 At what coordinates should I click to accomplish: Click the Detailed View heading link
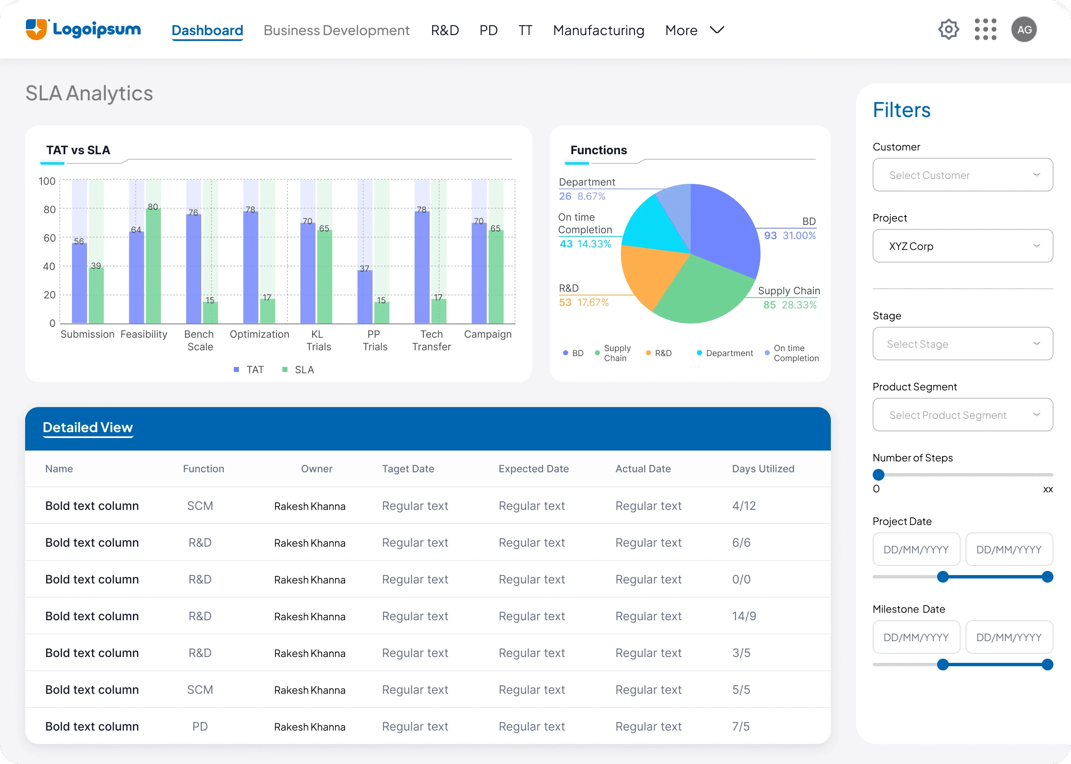click(87, 427)
